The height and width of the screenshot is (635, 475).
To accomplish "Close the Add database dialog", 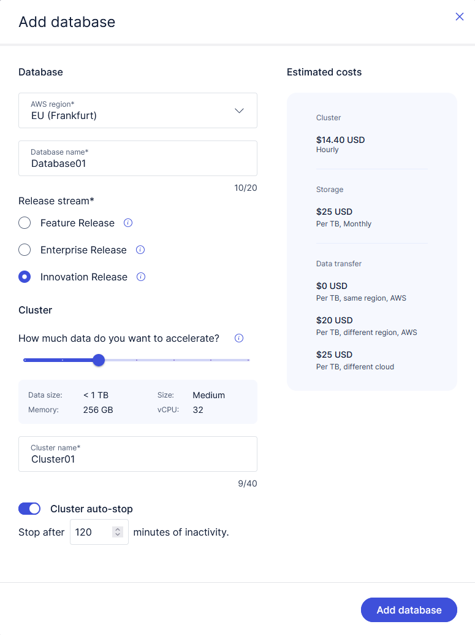I will pos(460,17).
